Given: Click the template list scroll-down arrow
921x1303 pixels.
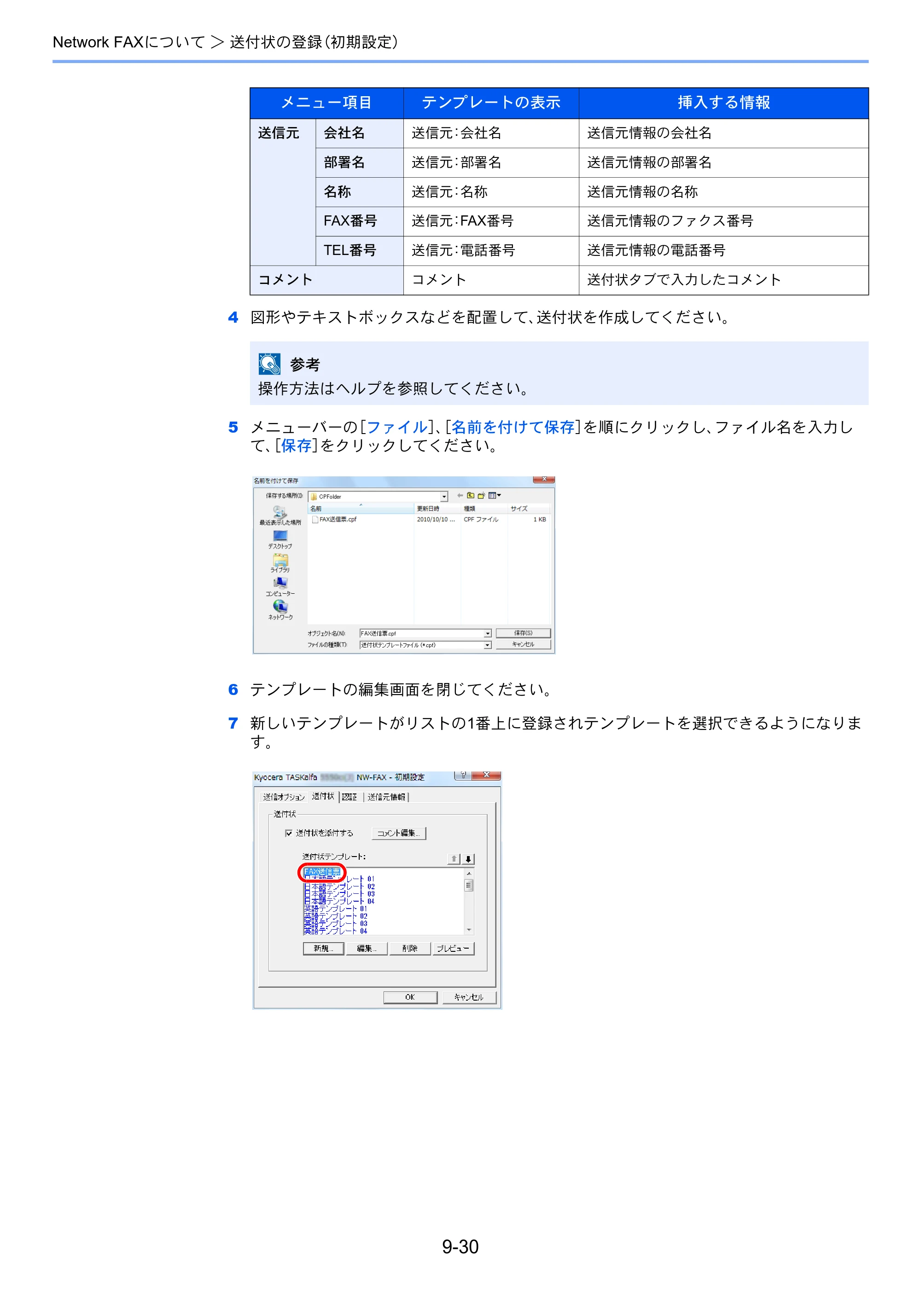Looking at the screenshot, I should pyautogui.click(x=469, y=930).
